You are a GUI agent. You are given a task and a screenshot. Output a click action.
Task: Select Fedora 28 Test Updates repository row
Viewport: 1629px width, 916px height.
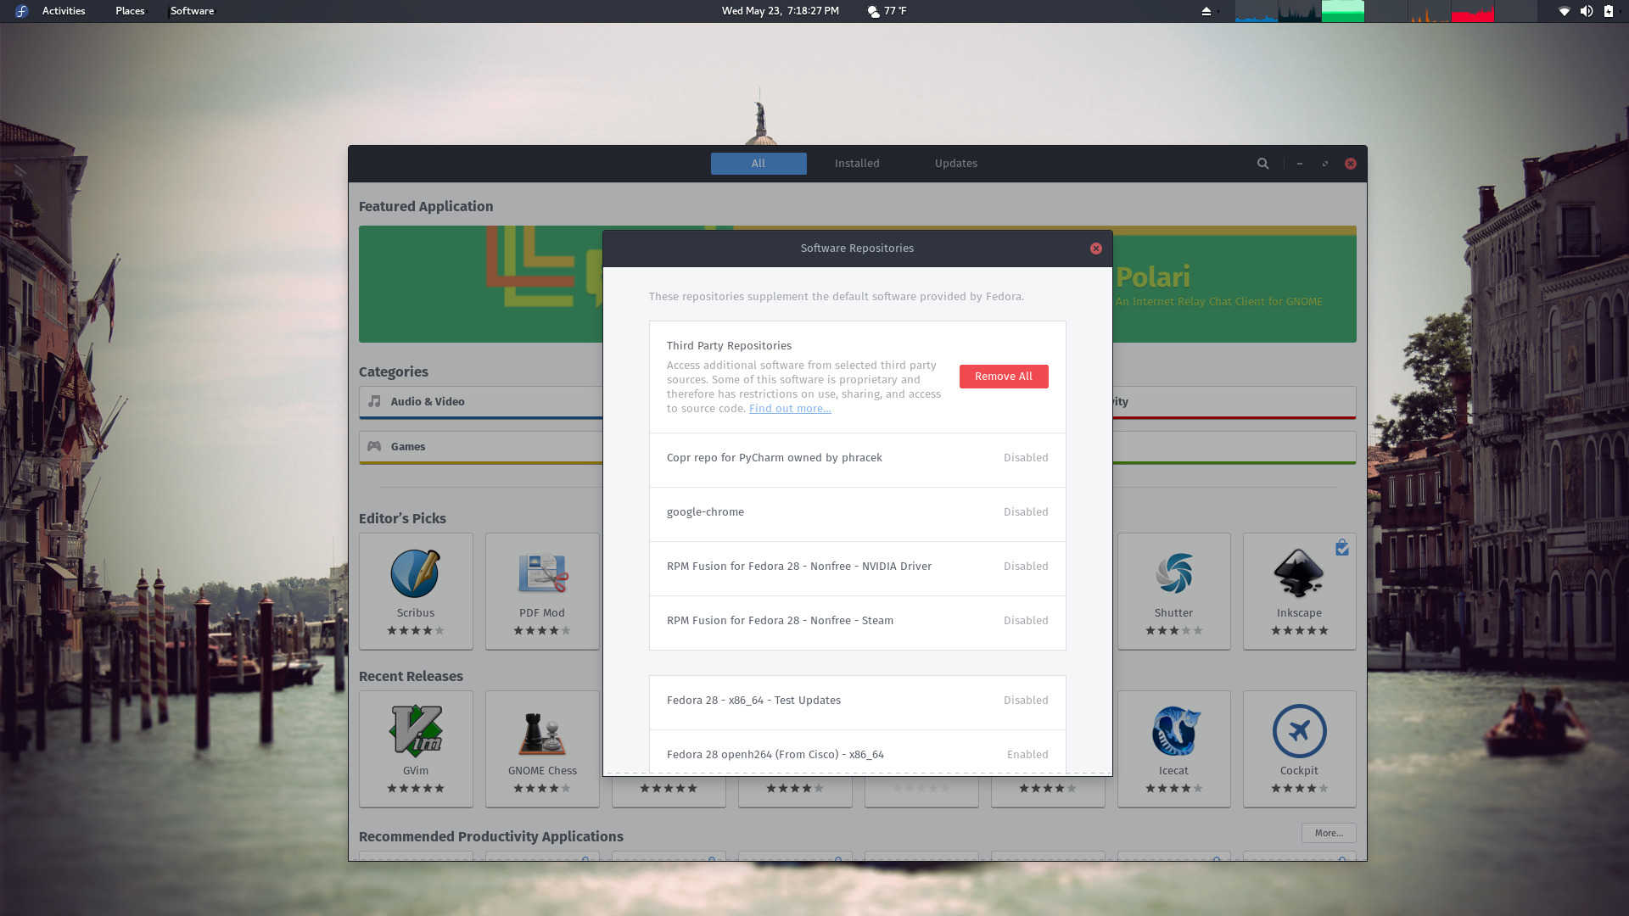(x=857, y=701)
